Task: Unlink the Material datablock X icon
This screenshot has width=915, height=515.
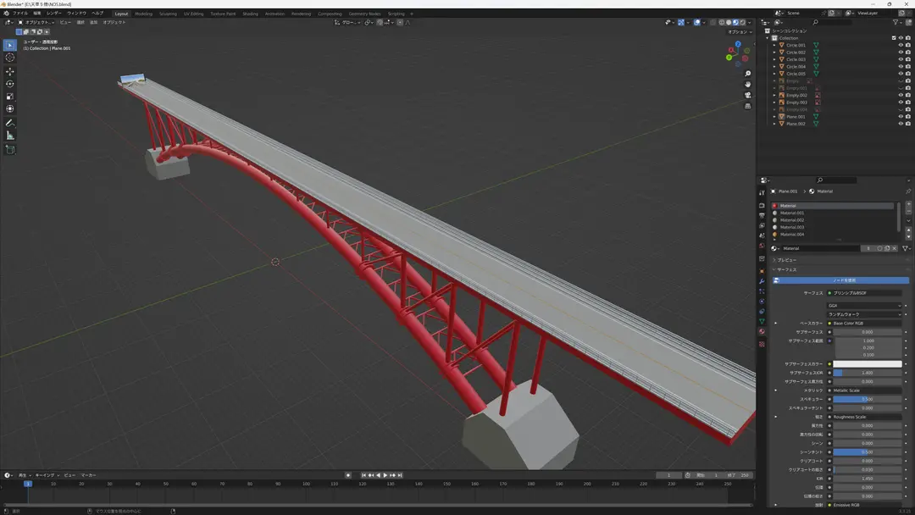Action: pyautogui.click(x=894, y=248)
